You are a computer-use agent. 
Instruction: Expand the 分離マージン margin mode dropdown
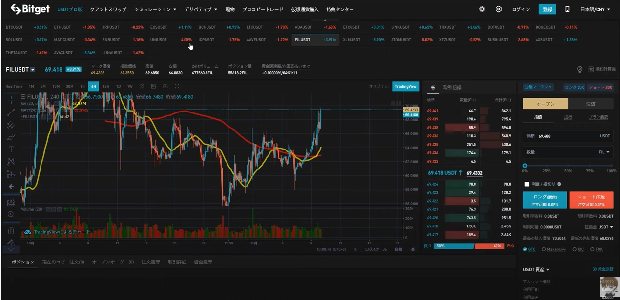(x=537, y=87)
